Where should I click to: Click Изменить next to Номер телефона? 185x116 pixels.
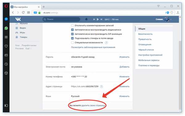coord(124,77)
